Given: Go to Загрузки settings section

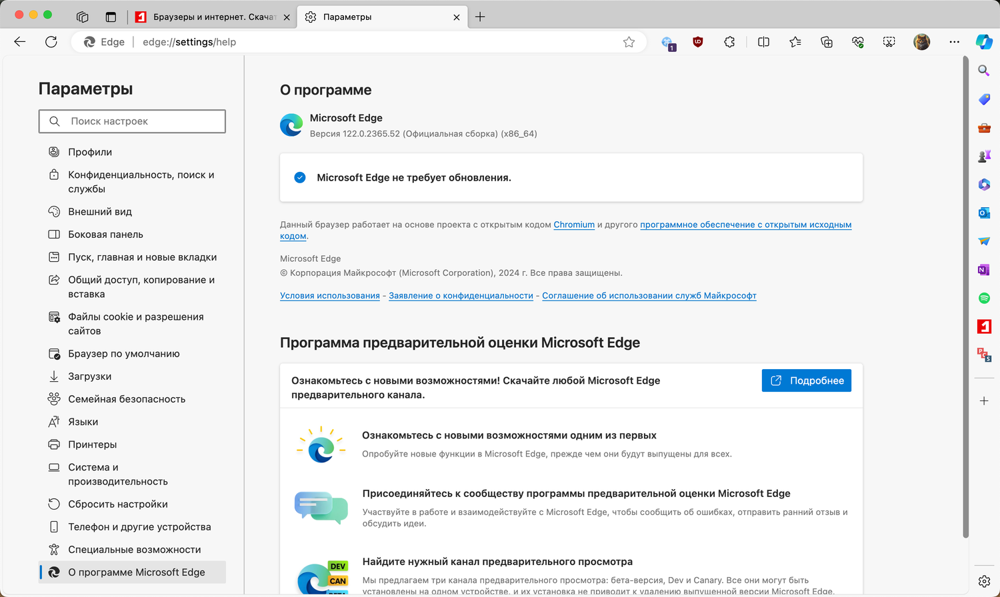Looking at the screenshot, I should [x=89, y=376].
